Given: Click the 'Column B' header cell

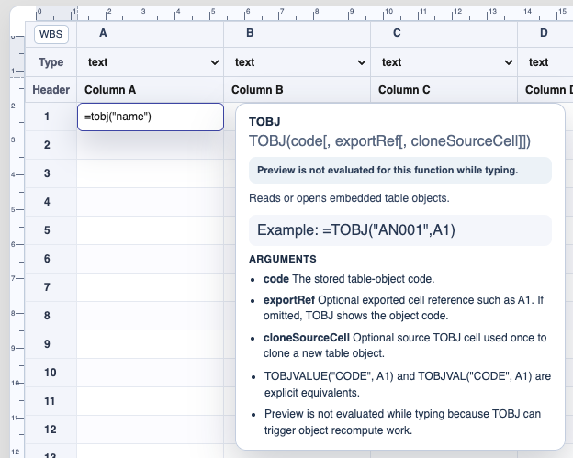Looking at the screenshot, I should tap(298, 90).
